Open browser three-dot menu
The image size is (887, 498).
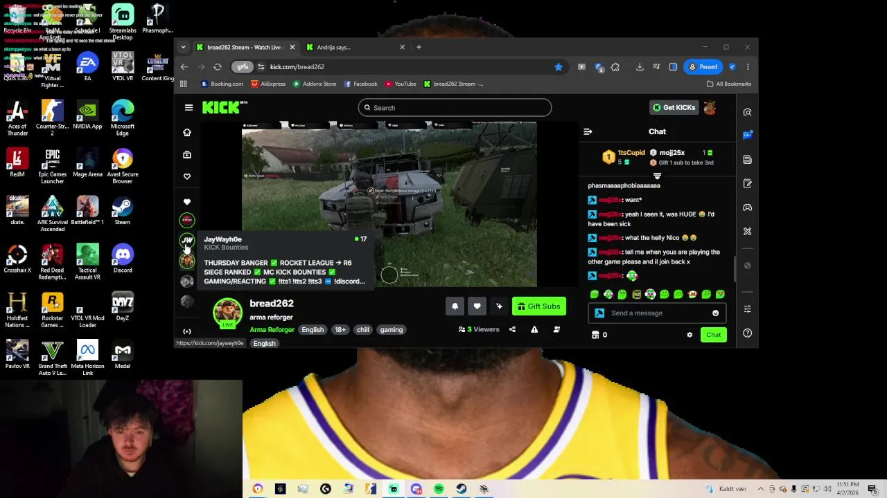748,67
